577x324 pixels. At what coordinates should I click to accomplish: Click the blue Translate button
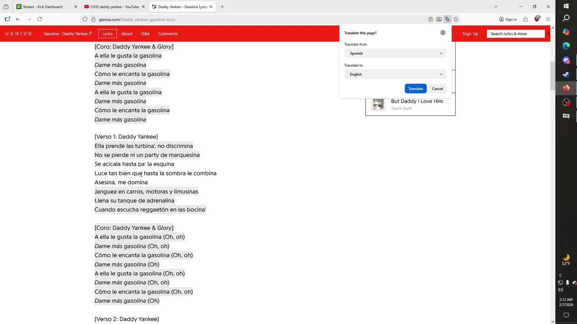tap(416, 89)
